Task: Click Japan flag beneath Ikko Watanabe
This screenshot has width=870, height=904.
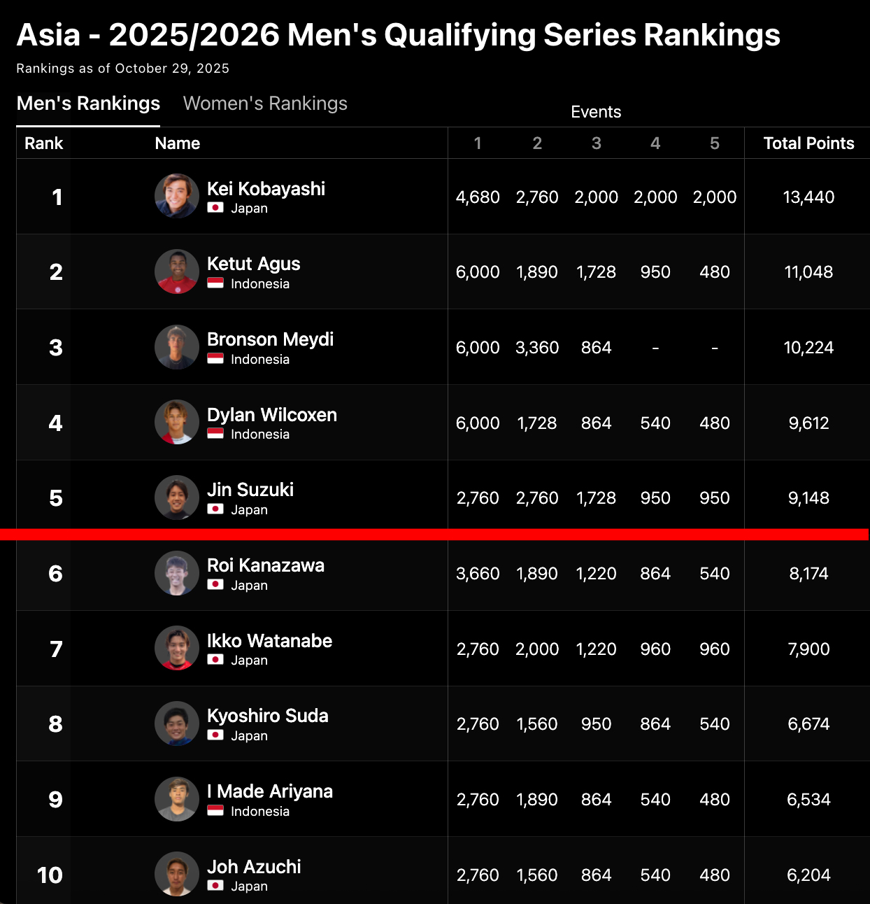Action: point(215,660)
